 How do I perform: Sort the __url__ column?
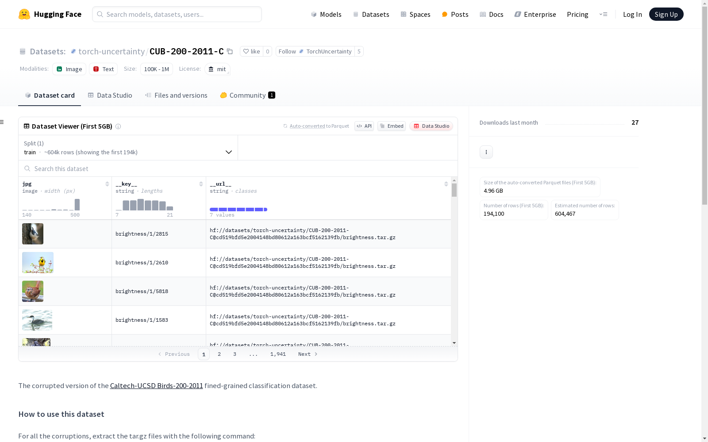click(446, 184)
